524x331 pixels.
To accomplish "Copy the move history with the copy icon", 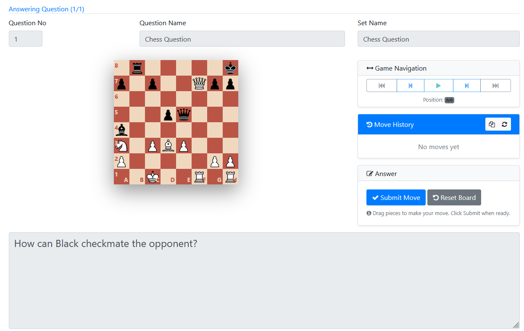I will [x=492, y=124].
